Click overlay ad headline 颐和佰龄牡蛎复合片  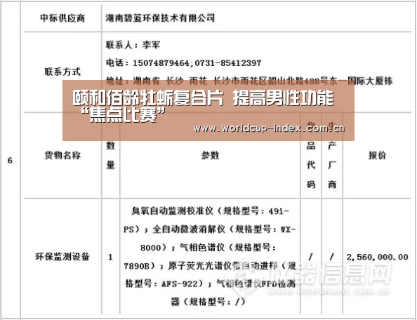[x=148, y=98]
